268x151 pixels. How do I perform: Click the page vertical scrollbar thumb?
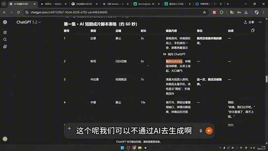pyautogui.click(x=266, y=79)
